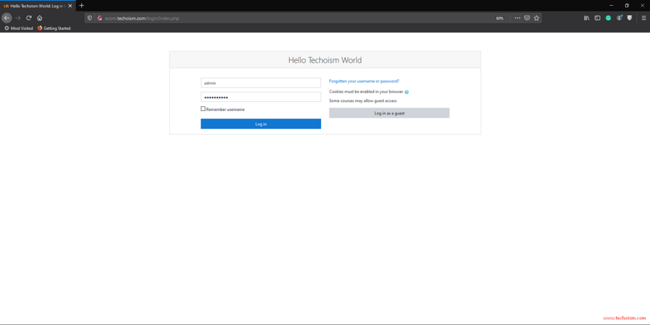Minimize the browser window
The image size is (650, 325).
(611, 5)
